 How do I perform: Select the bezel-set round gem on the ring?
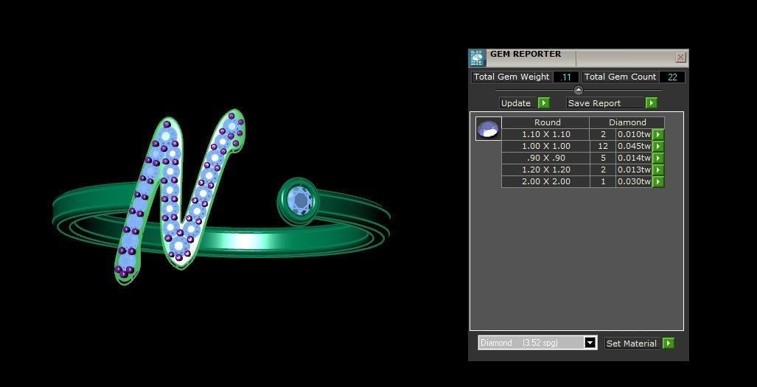(x=299, y=201)
